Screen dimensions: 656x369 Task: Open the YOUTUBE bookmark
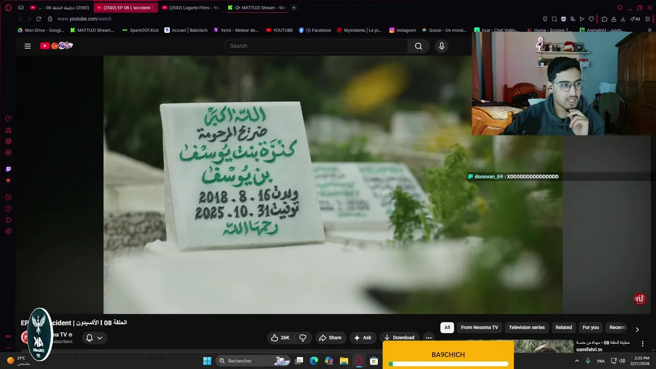pos(279,30)
